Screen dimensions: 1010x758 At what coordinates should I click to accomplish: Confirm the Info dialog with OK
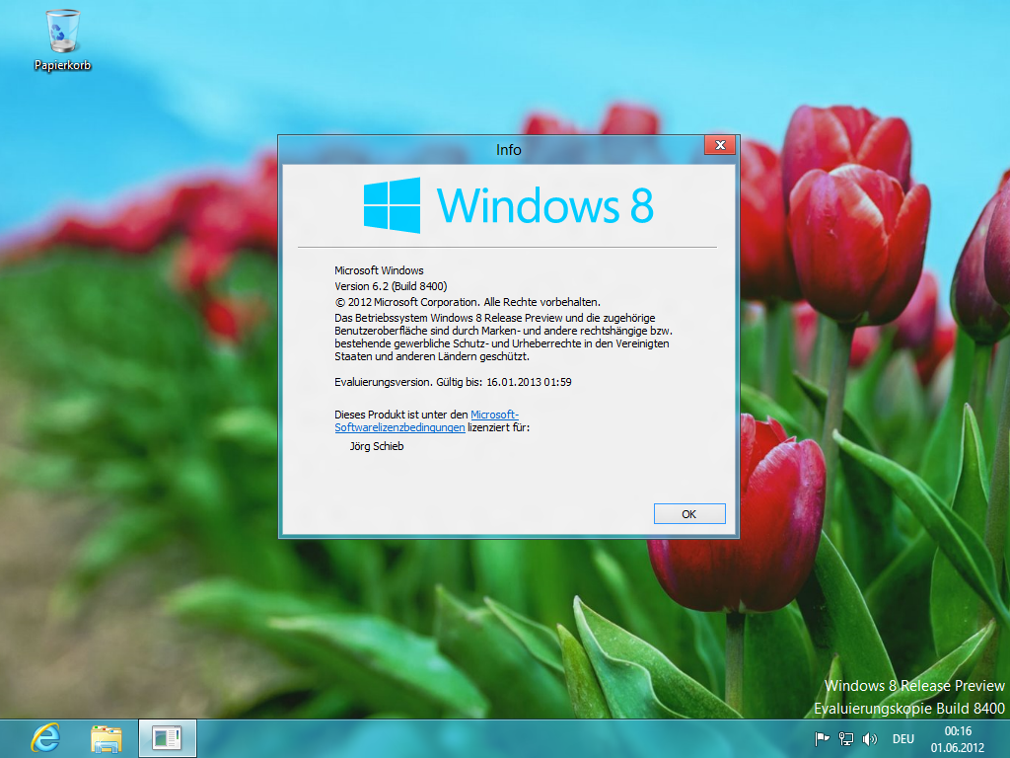689,513
